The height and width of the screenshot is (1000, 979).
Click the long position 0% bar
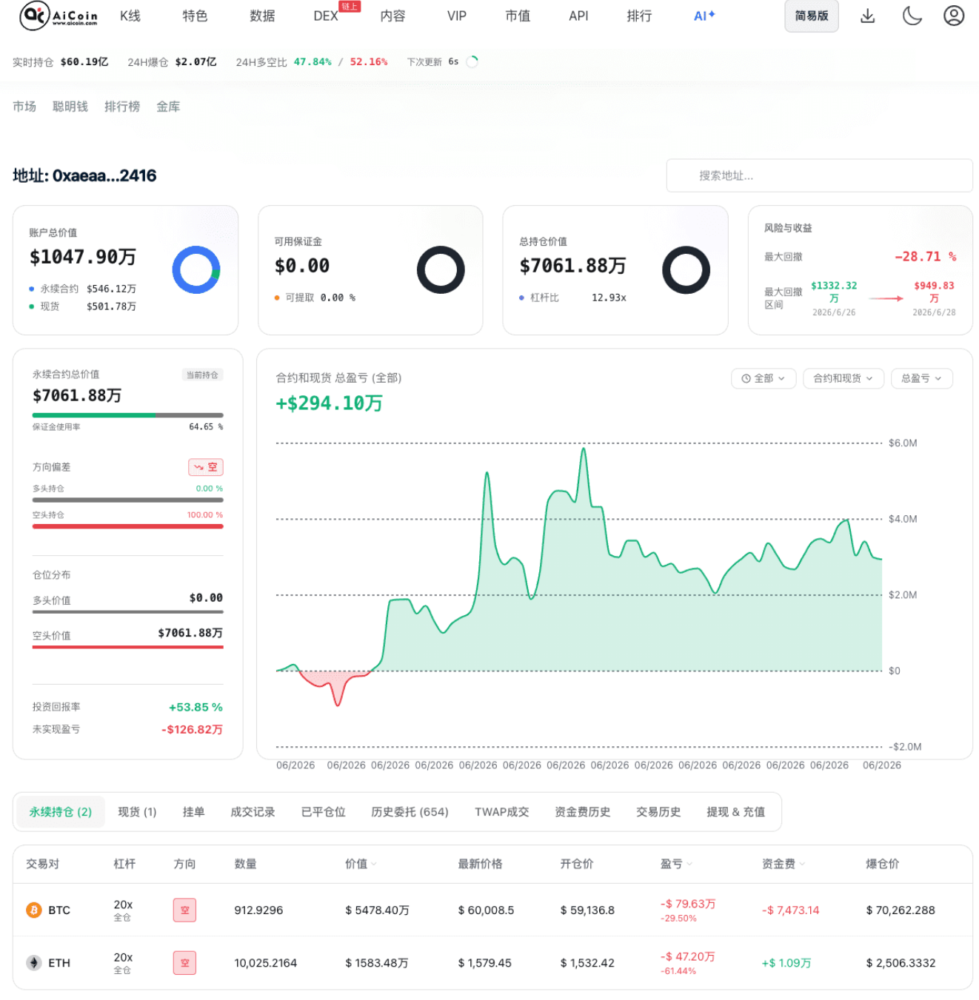127,500
